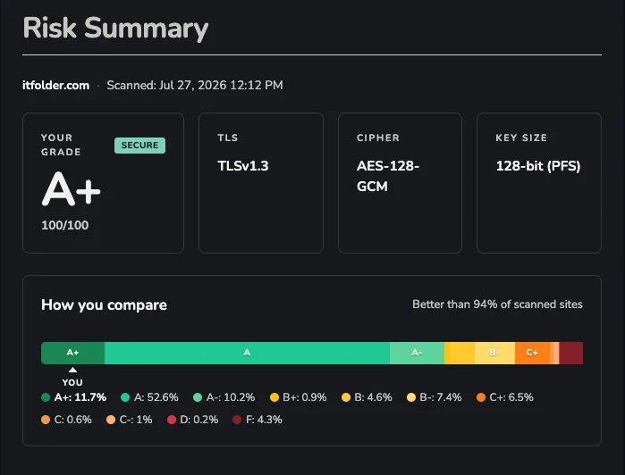Click the How you compare heading
Viewport: 625px width, 475px height.
(104, 305)
